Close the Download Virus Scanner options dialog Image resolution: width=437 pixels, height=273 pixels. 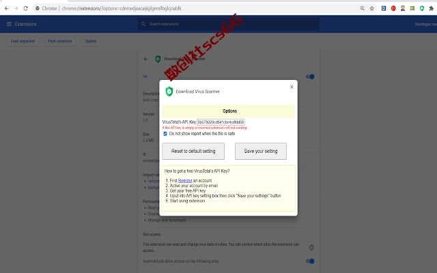(x=292, y=87)
